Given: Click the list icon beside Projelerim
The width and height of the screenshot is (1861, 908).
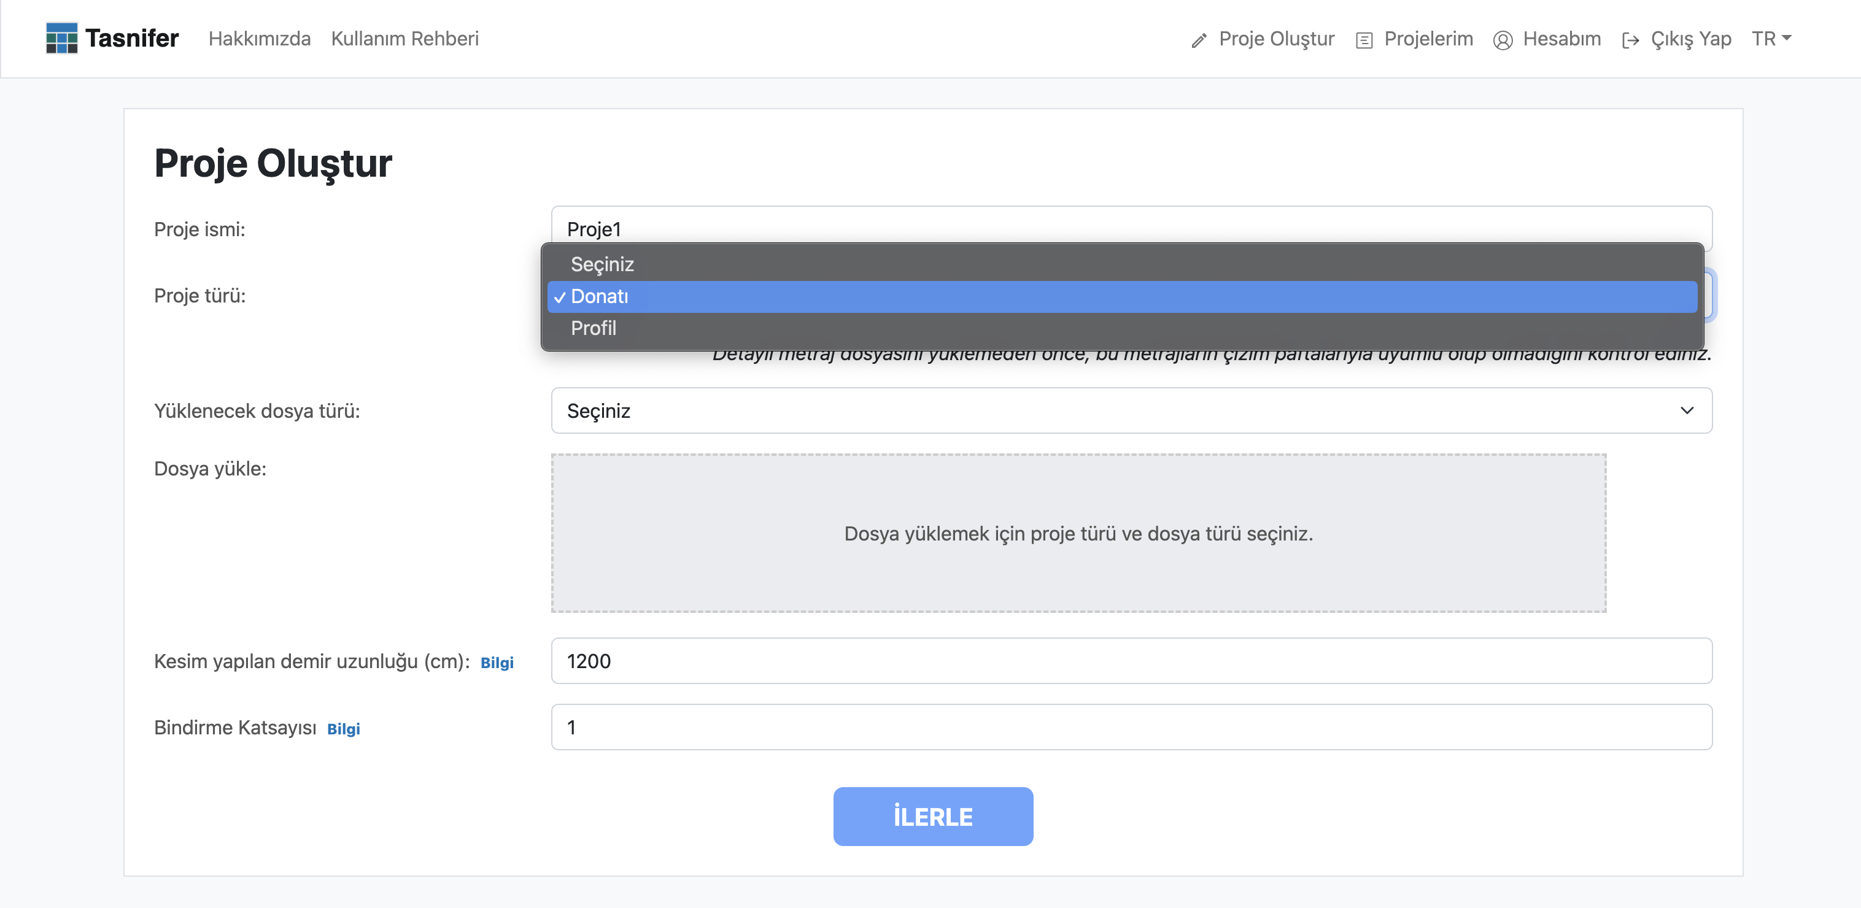Looking at the screenshot, I should point(1364,40).
